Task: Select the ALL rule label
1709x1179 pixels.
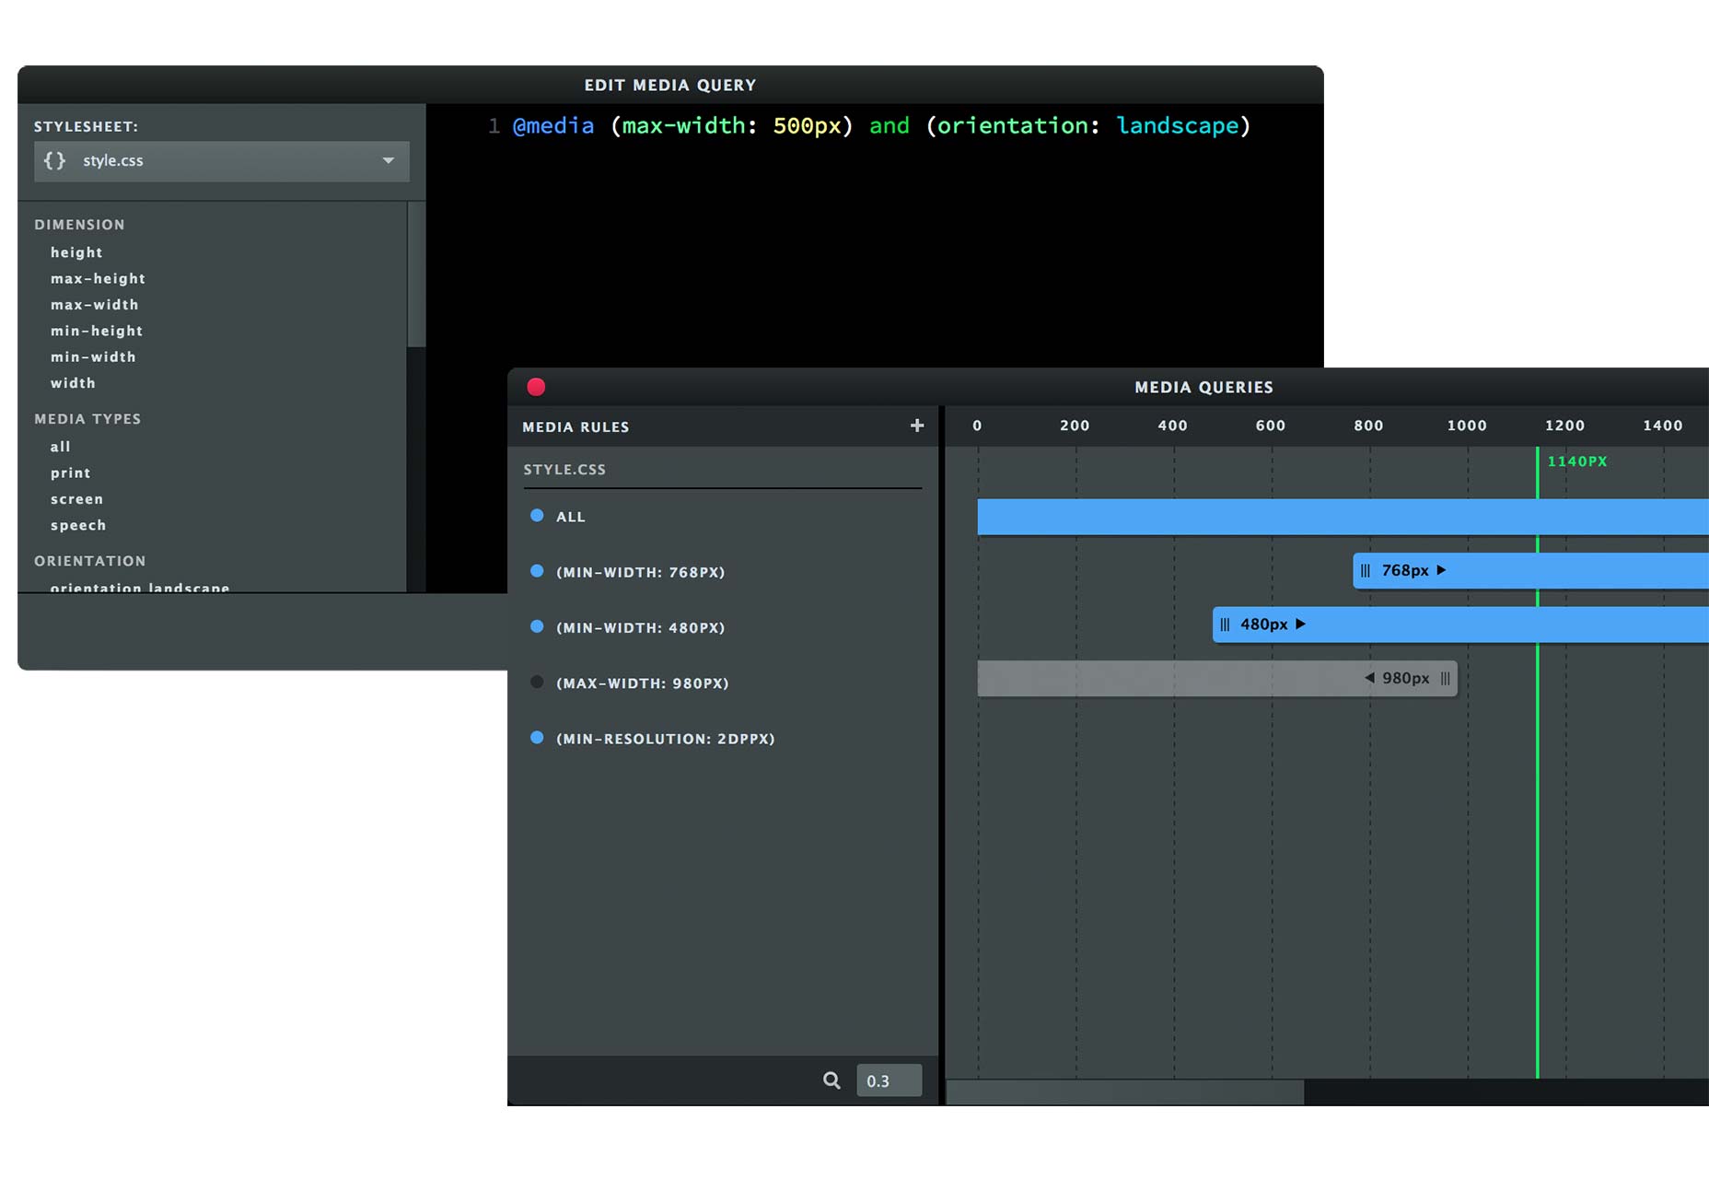Action: coord(571,517)
